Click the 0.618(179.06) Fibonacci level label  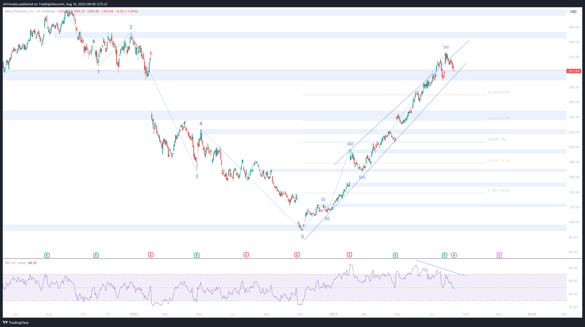tap(499, 160)
